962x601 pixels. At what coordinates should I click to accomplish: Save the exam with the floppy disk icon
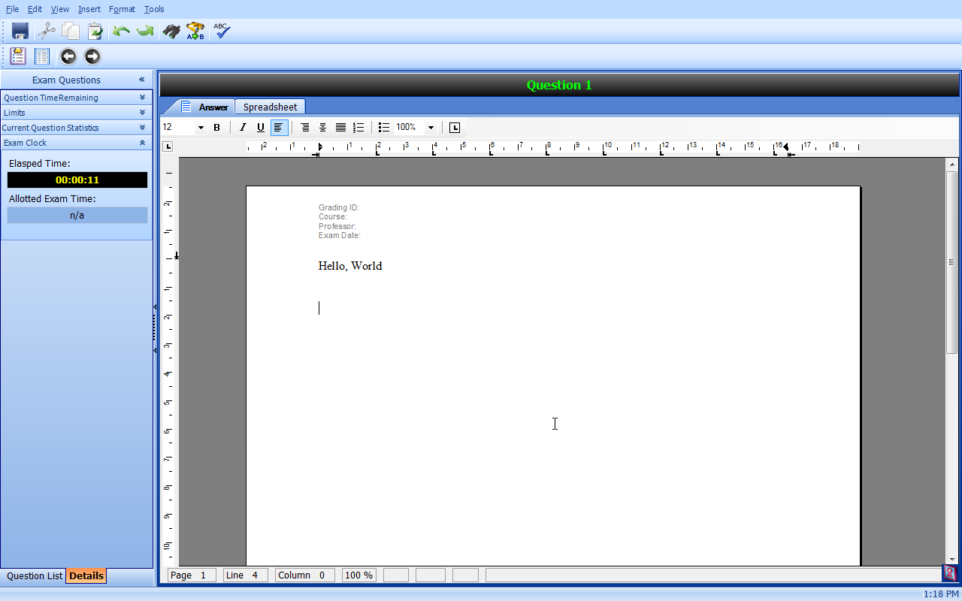(20, 31)
